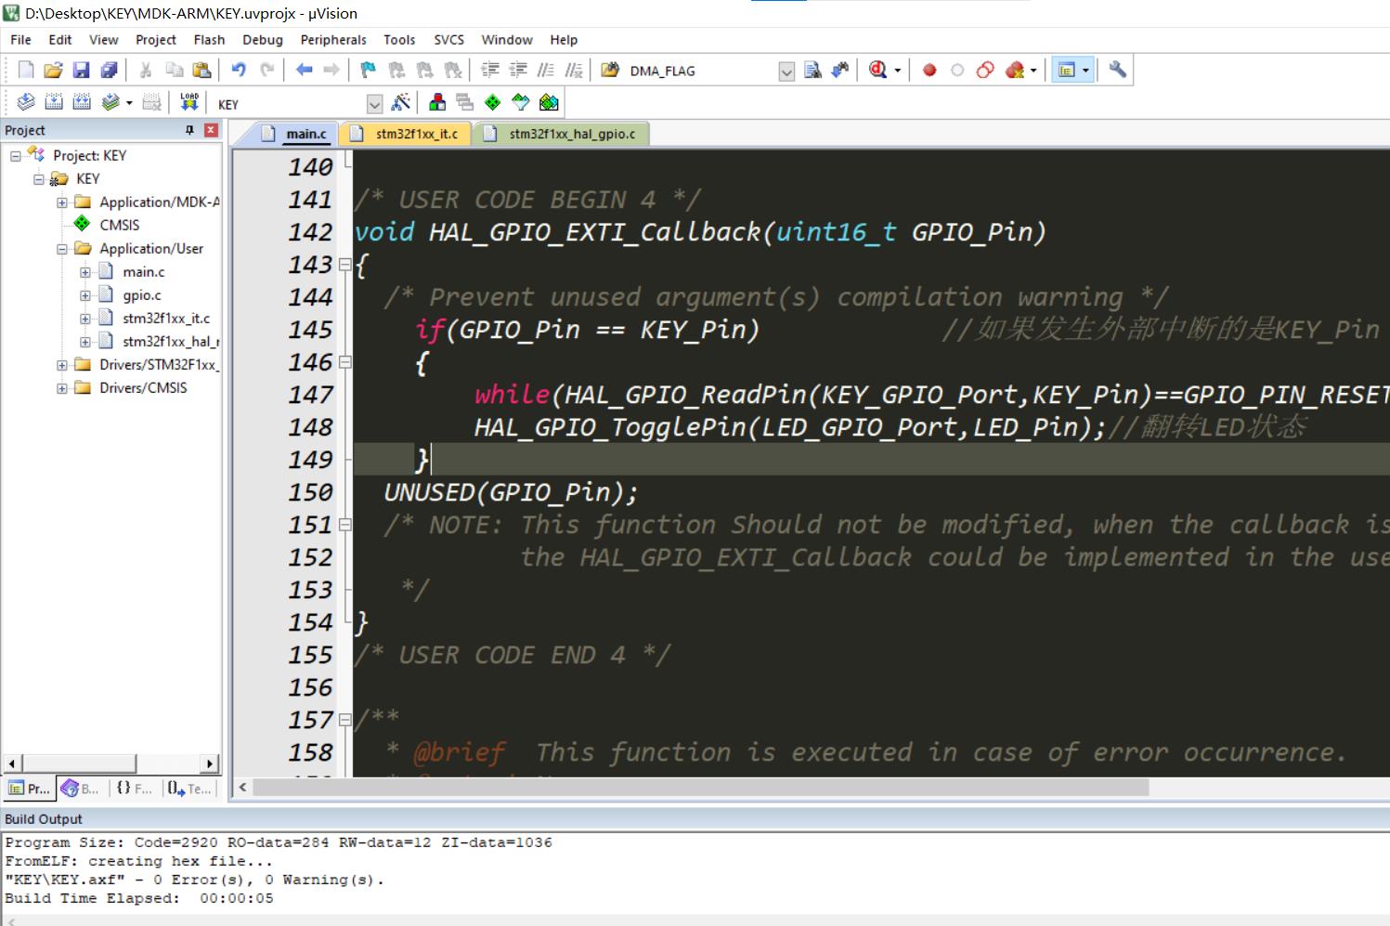Navigate backwards with the blue arrow
Image resolution: width=1390 pixels, height=926 pixels.
(304, 71)
